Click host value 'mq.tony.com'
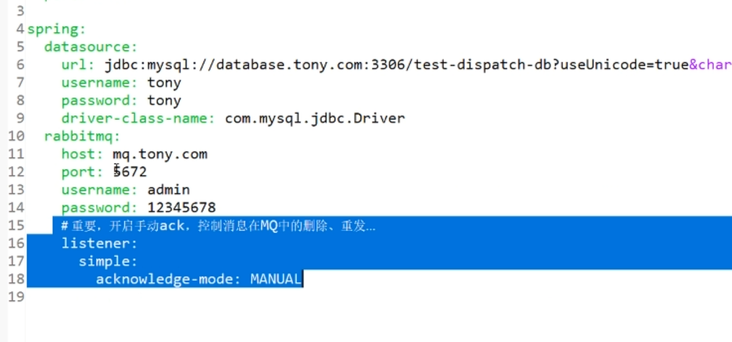This screenshot has height=342, width=732. tap(160, 154)
